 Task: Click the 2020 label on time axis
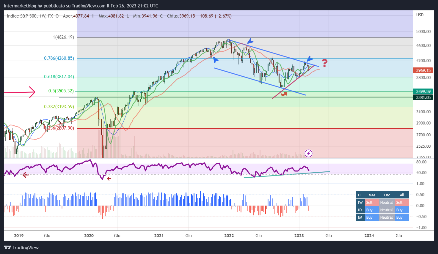pyautogui.click(x=89, y=236)
